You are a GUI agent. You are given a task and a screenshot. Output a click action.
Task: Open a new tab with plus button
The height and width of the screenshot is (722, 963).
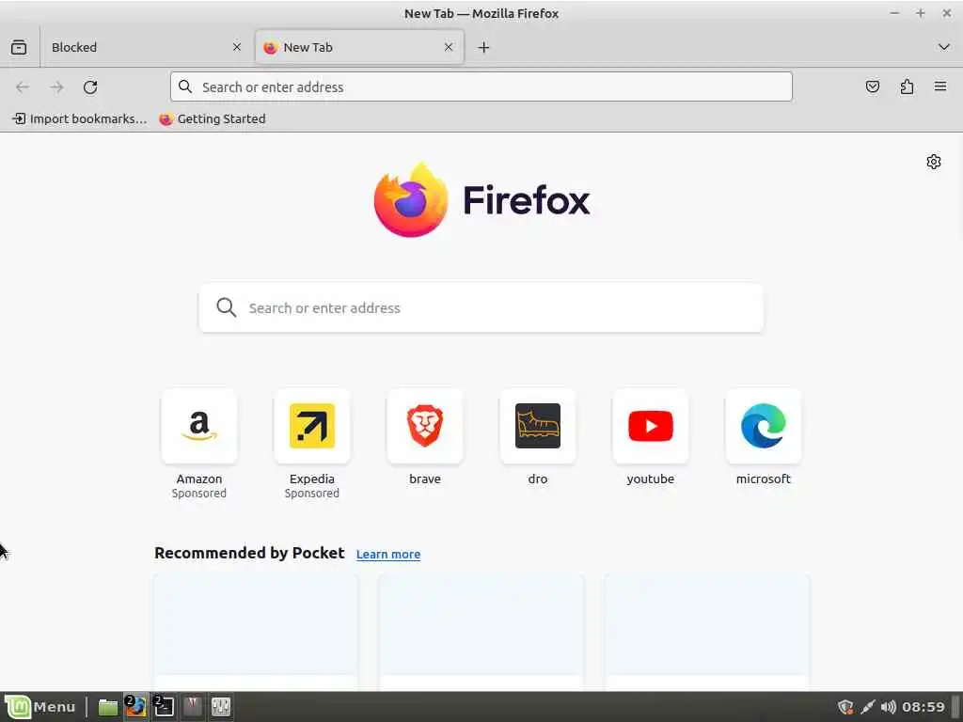tap(484, 47)
